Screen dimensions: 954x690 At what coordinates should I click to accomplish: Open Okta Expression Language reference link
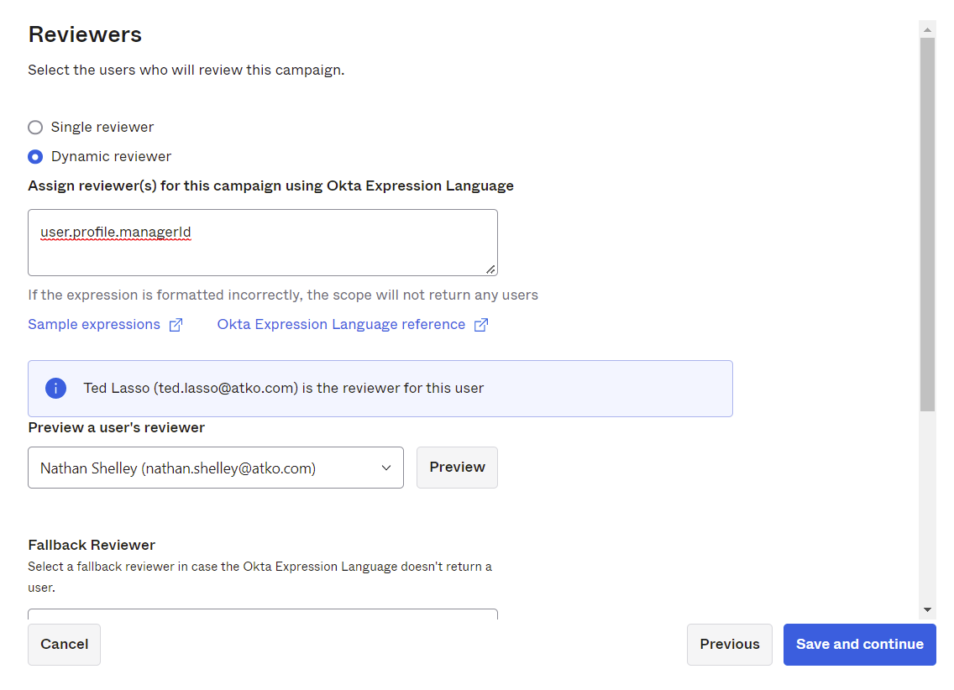tap(341, 325)
